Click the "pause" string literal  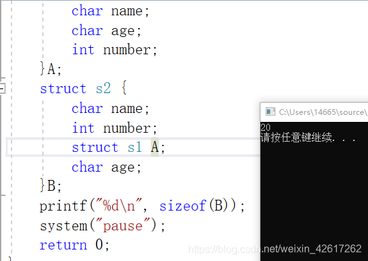tap(123, 226)
